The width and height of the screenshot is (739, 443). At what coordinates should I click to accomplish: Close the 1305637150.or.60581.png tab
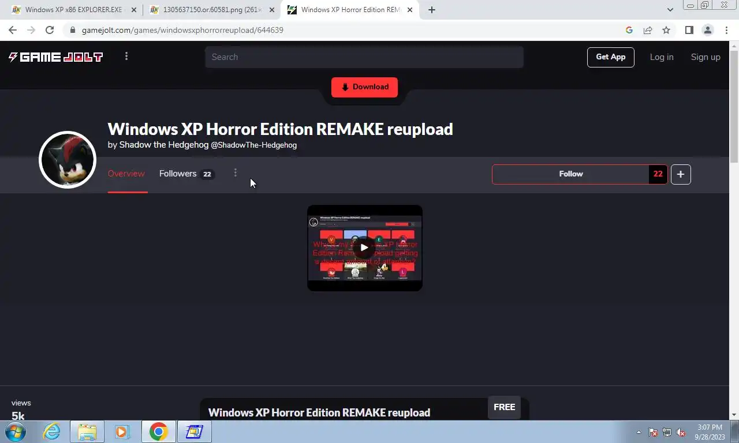tap(272, 10)
